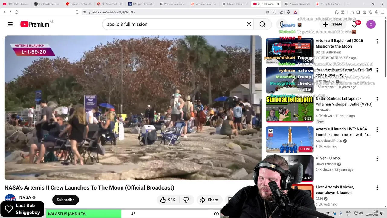The width and height of the screenshot is (387, 218).
Task: Open options for Oliver - U Kno video
Action: coord(377,159)
